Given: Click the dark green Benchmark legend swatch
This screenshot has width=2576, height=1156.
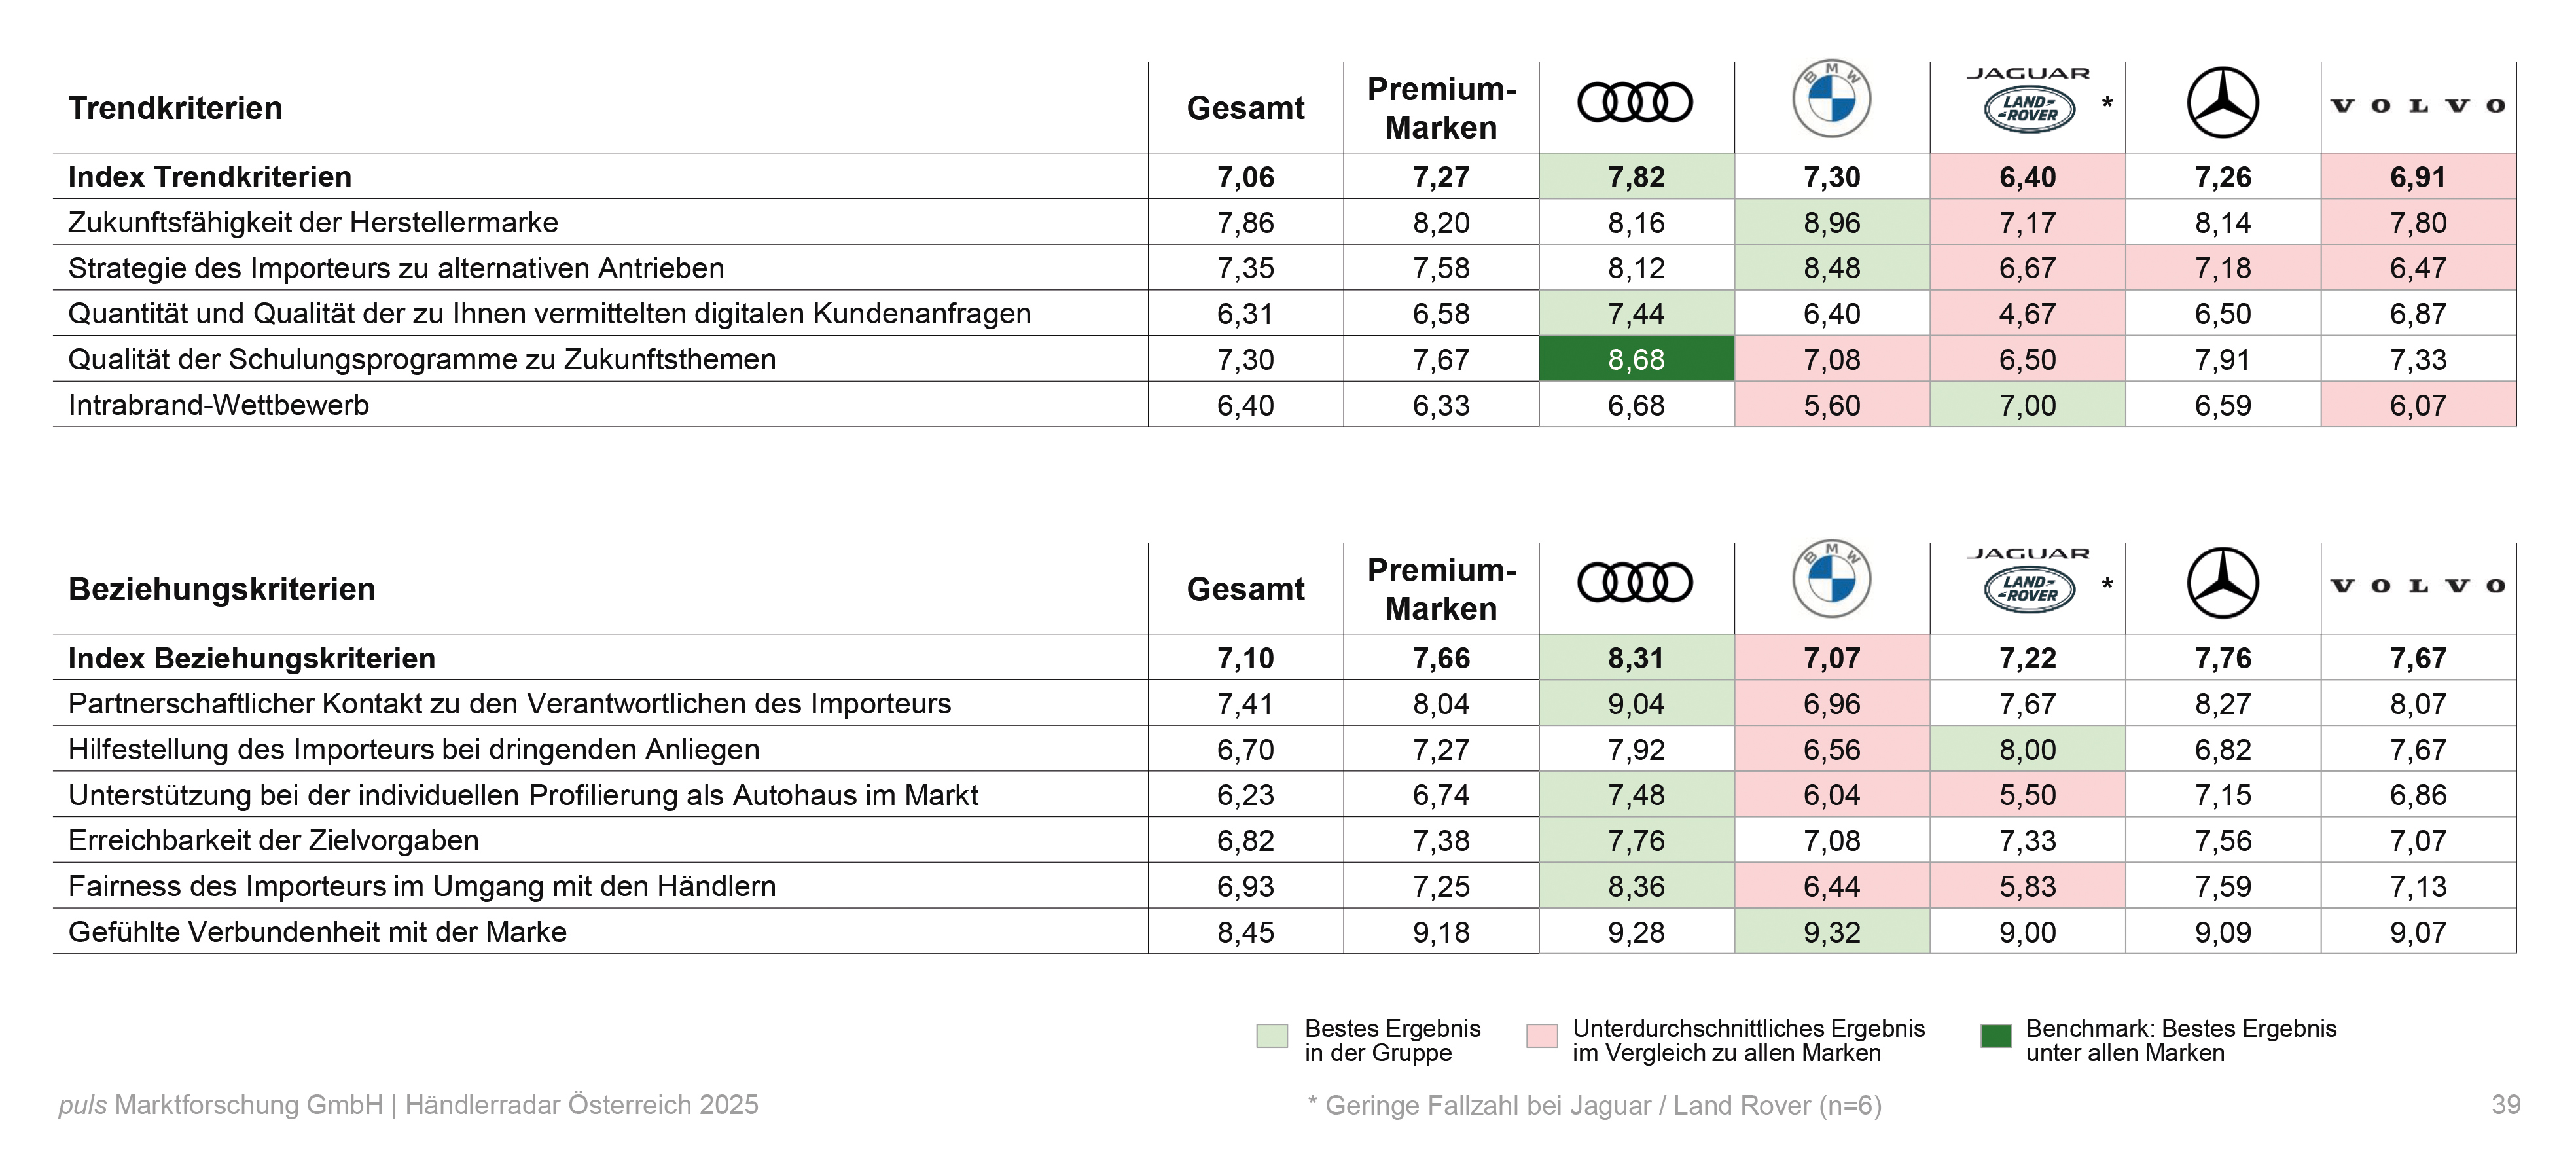Looking at the screenshot, I should [1995, 1035].
